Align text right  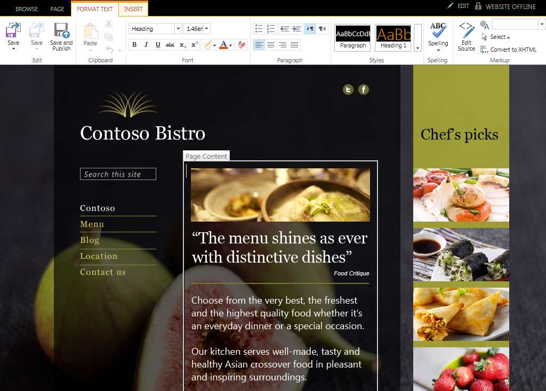[283, 45]
